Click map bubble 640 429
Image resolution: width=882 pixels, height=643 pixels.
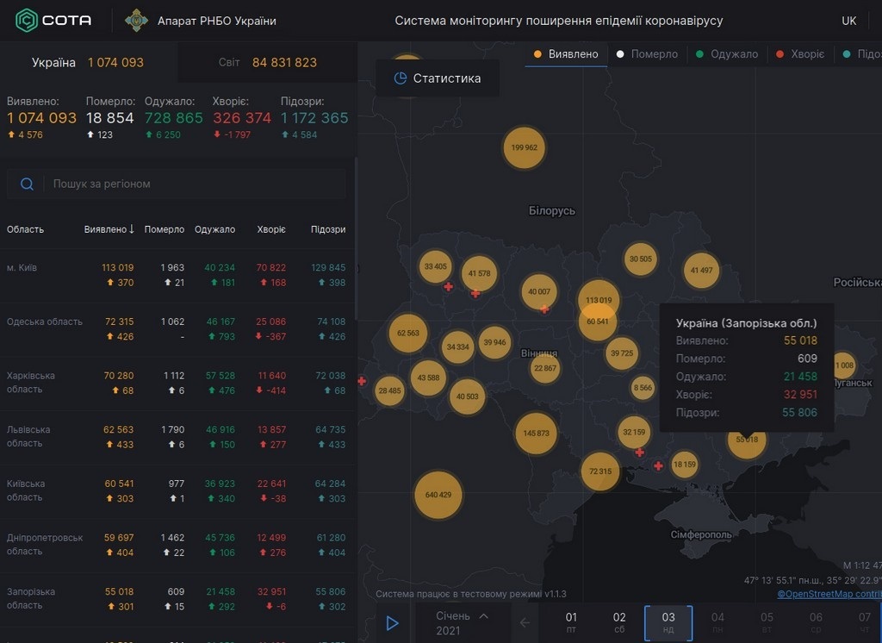tap(438, 495)
